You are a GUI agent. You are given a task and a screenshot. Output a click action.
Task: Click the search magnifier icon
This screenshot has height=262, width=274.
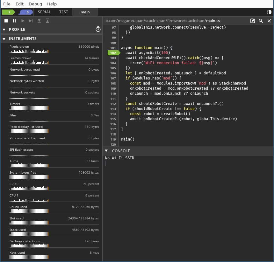tap(261, 21)
